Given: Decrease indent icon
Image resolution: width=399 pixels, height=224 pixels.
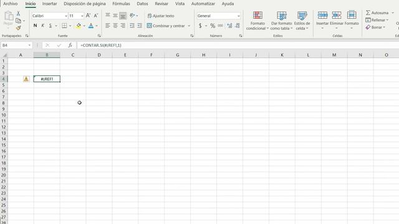Looking at the screenshot, I should click(132, 26).
